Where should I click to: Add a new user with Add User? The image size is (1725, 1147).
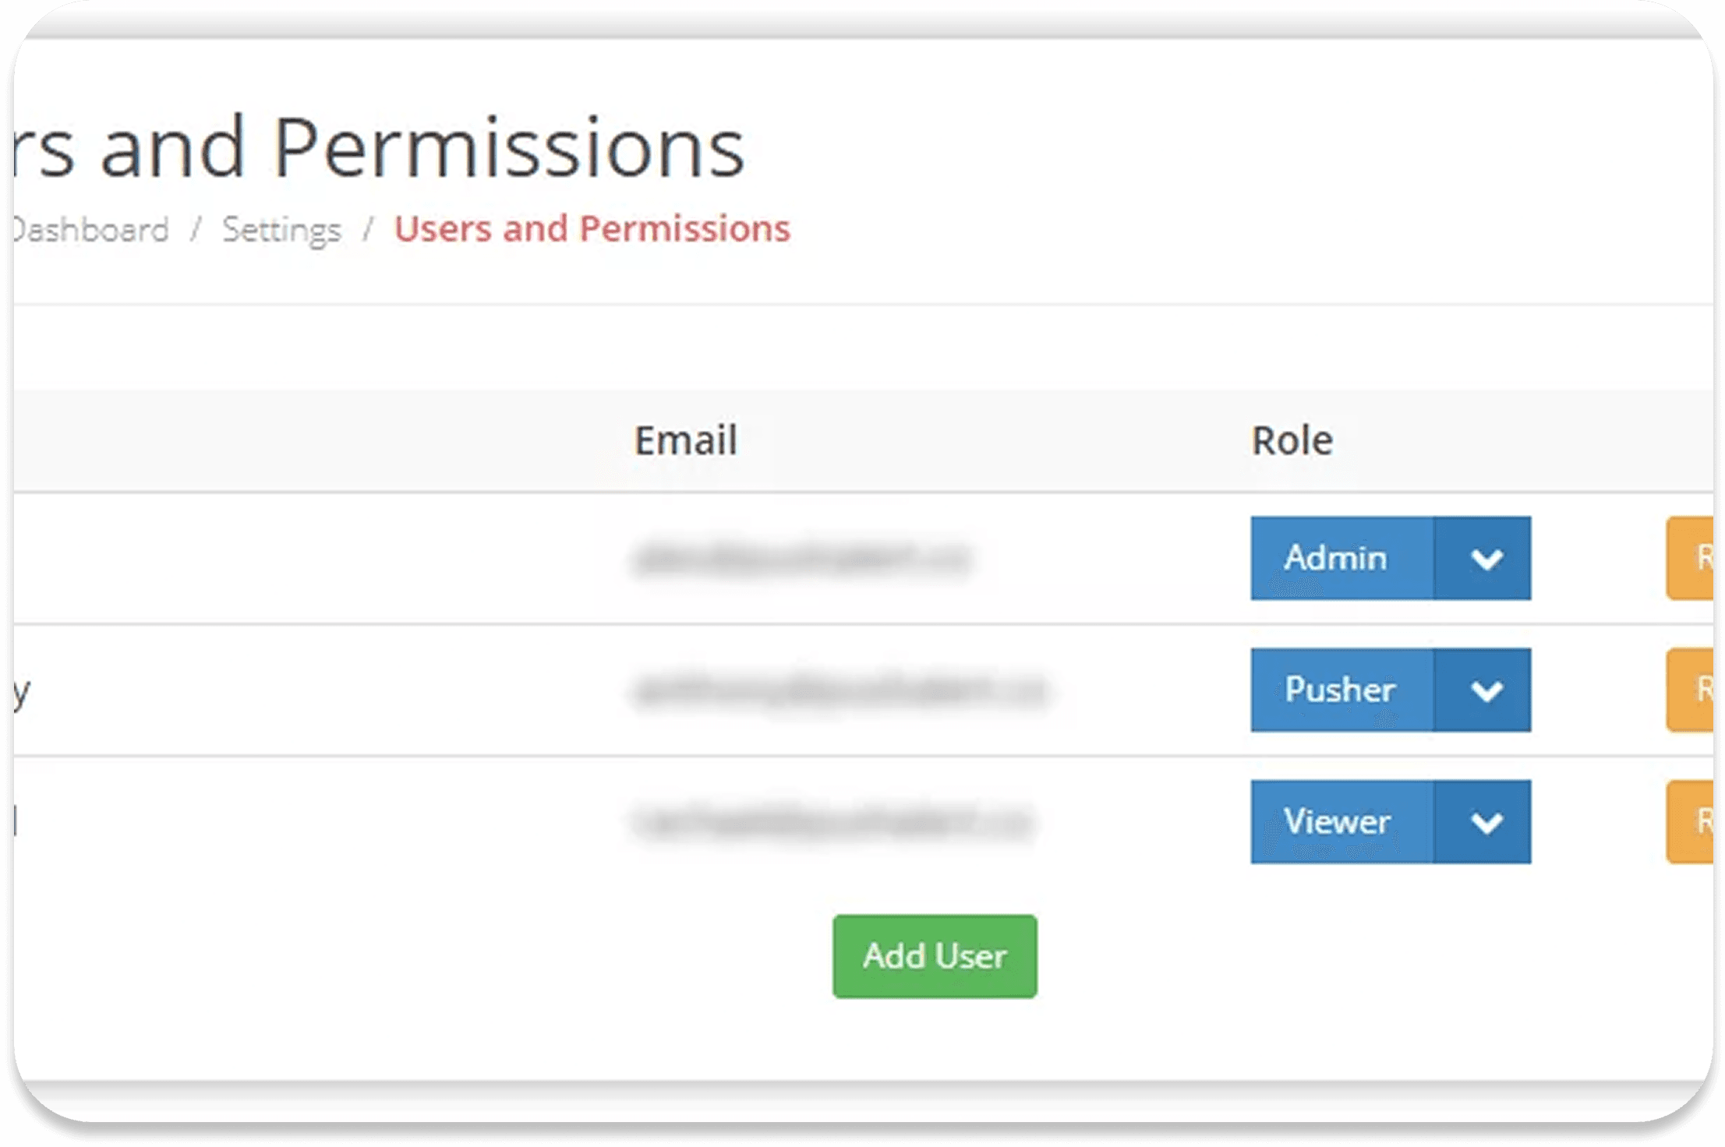tap(935, 956)
